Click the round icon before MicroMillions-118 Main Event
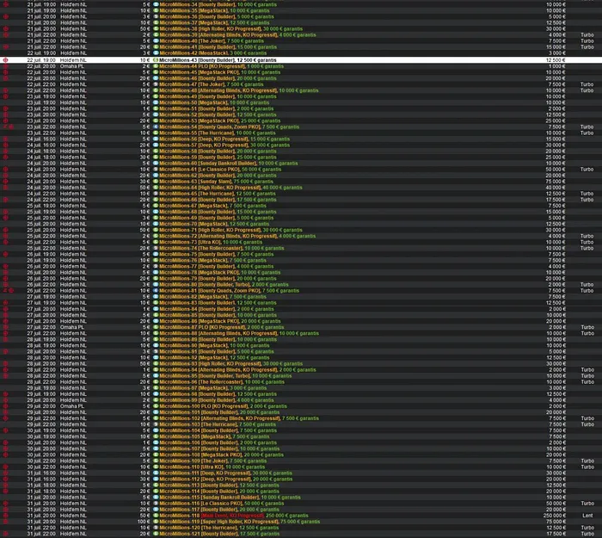 click(156, 515)
